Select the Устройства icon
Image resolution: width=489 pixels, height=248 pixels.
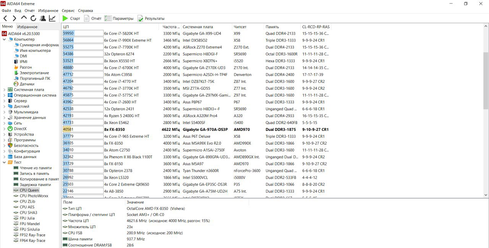coord(10,134)
